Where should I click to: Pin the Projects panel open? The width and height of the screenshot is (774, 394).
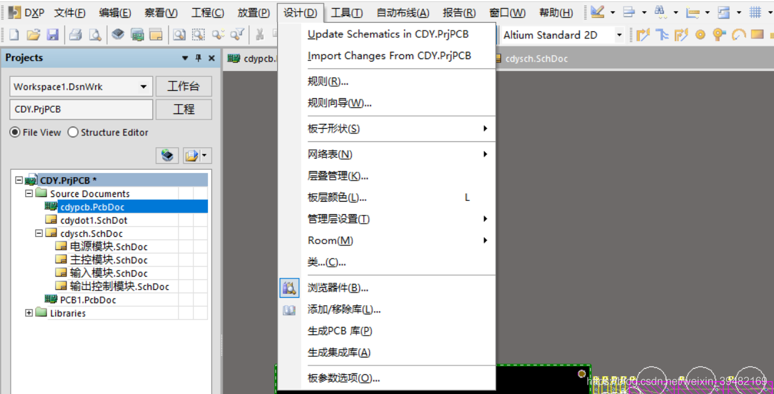tap(197, 58)
